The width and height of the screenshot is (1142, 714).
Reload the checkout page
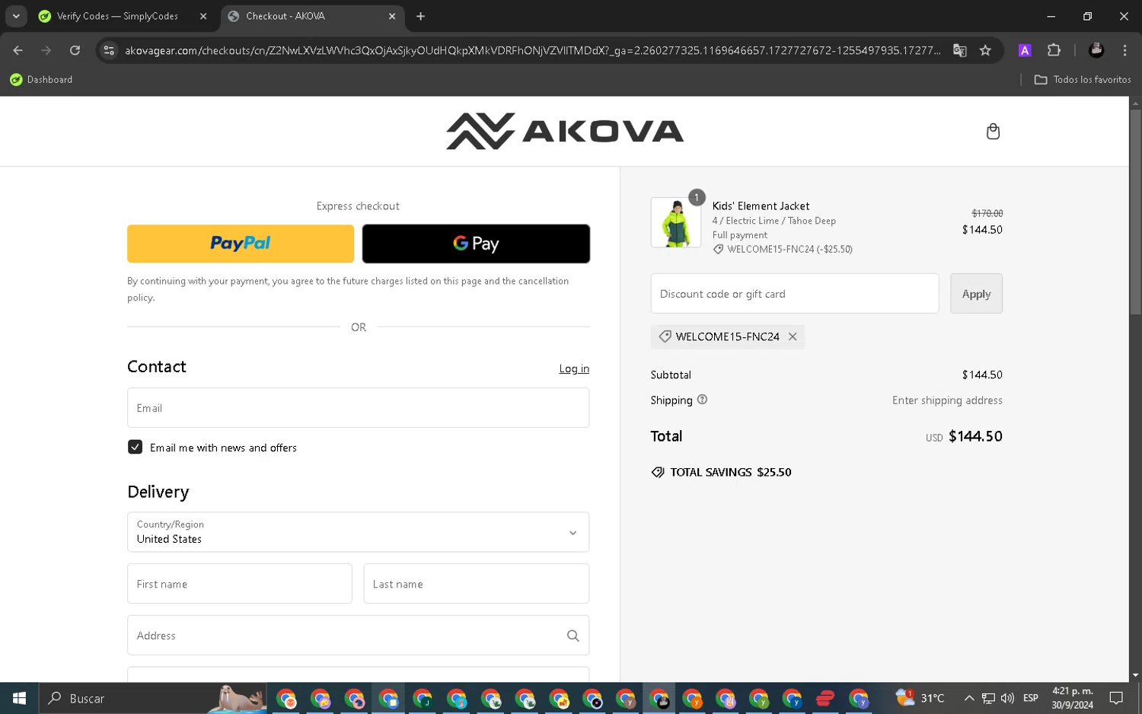(x=75, y=50)
